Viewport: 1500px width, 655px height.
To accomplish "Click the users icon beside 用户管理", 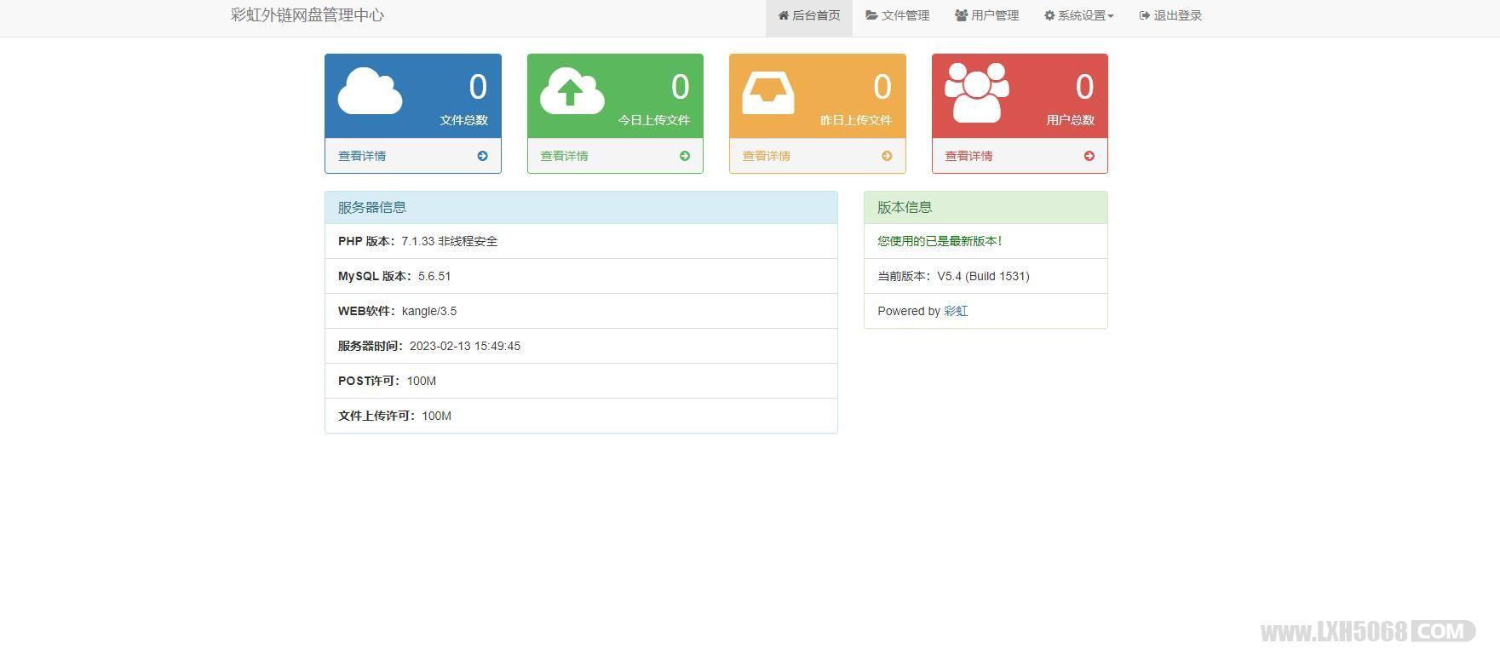I will 962,15.
